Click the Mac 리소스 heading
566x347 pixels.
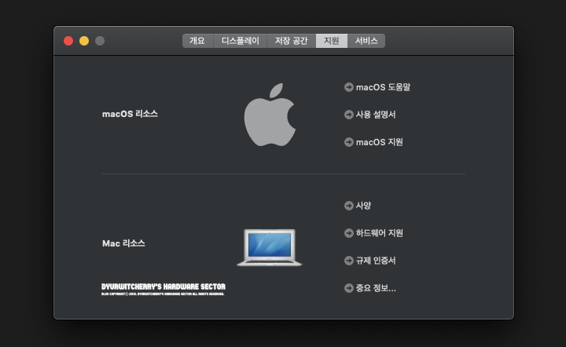[x=123, y=243]
